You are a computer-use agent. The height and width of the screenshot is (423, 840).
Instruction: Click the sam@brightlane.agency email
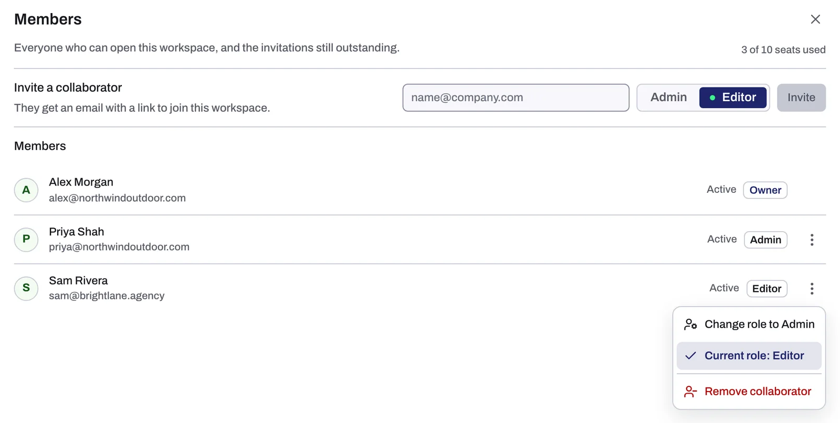pyautogui.click(x=107, y=296)
